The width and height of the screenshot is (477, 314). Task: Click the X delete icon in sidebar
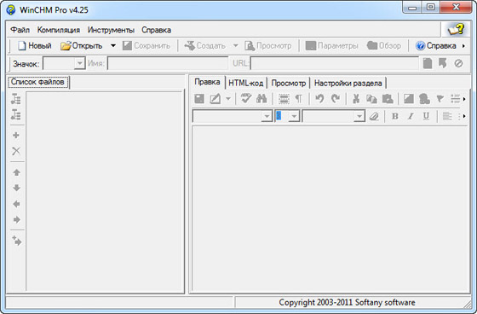point(16,150)
